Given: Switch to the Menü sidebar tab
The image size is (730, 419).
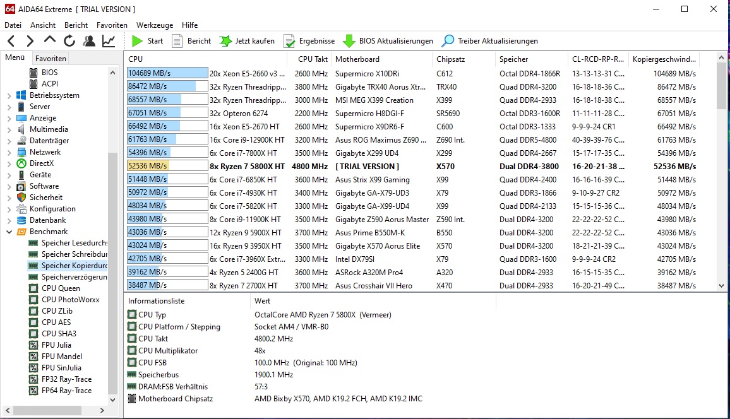Looking at the screenshot, I should [15, 57].
